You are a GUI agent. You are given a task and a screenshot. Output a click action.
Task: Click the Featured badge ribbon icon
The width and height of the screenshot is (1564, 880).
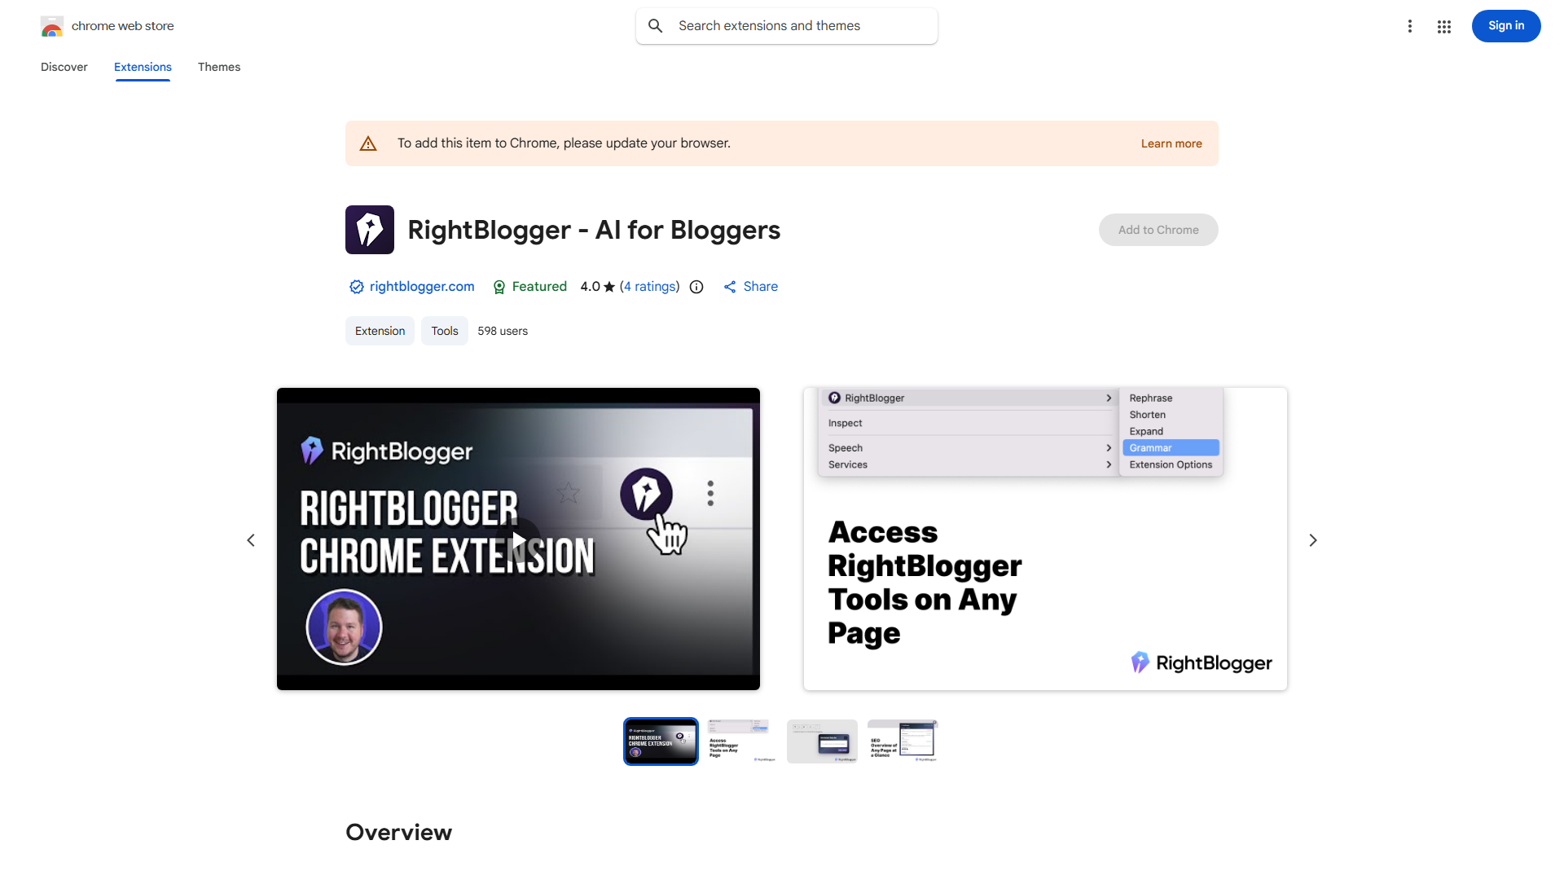(499, 287)
